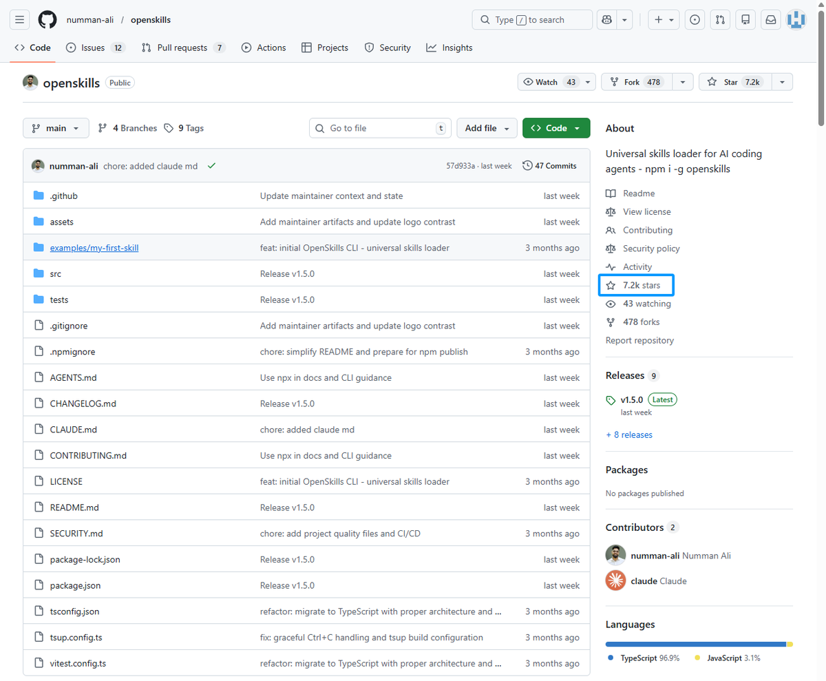
Task: Open the Notifications inbox icon
Action: [x=770, y=20]
